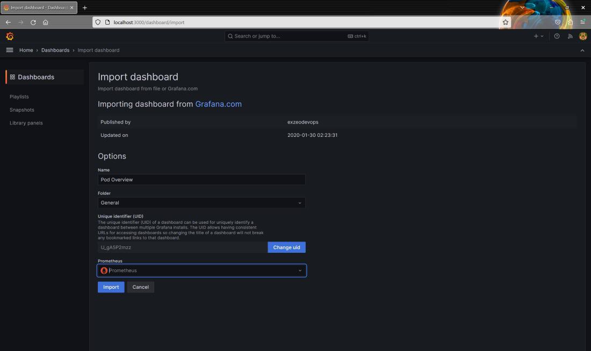Click the page info icon in URL bar
The image size is (591, 351).
coord(107,22)
